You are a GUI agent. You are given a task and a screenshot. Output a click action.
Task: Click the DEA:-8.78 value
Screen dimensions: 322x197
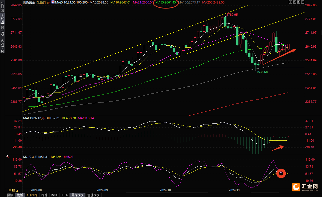coord(69,118)
